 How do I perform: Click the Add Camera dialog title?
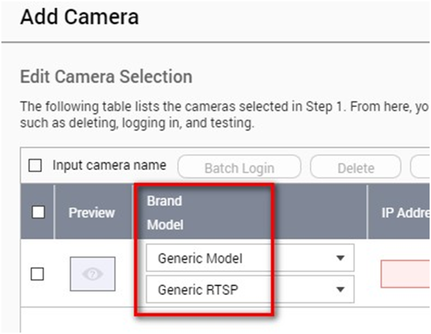(x=79, y=17)
